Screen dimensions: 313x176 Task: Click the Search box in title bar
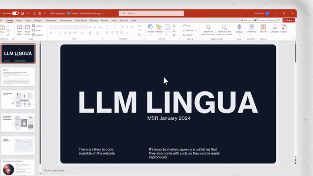(151, 13)
